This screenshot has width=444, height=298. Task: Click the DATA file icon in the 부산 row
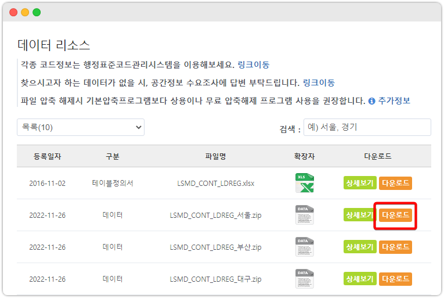304,247
